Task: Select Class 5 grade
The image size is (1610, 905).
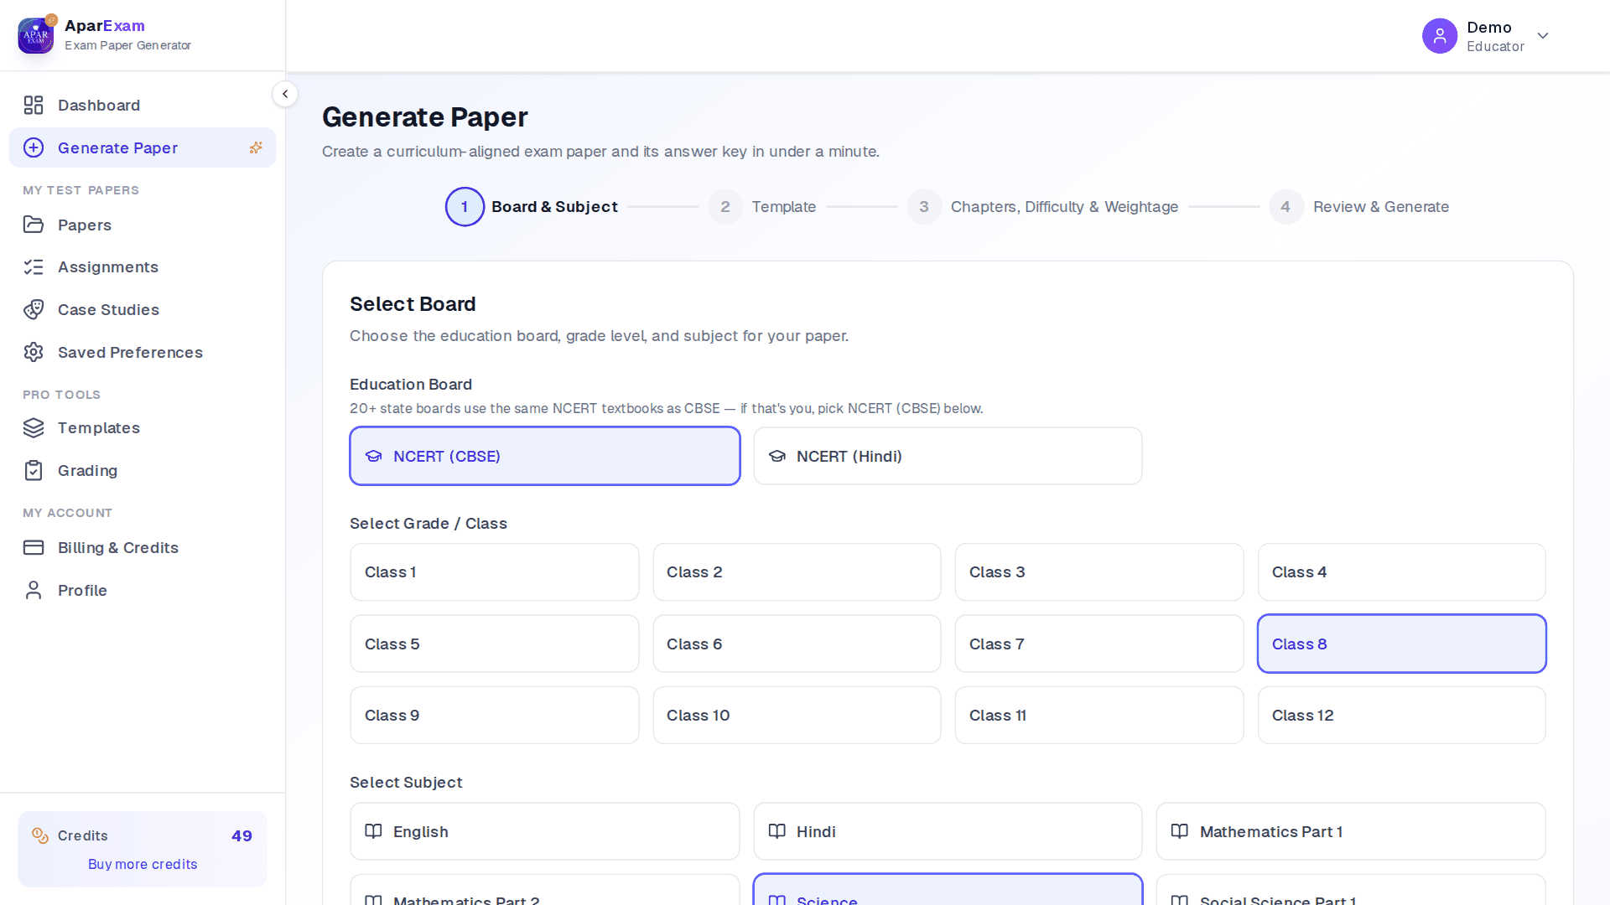Action: click(495, 644)
